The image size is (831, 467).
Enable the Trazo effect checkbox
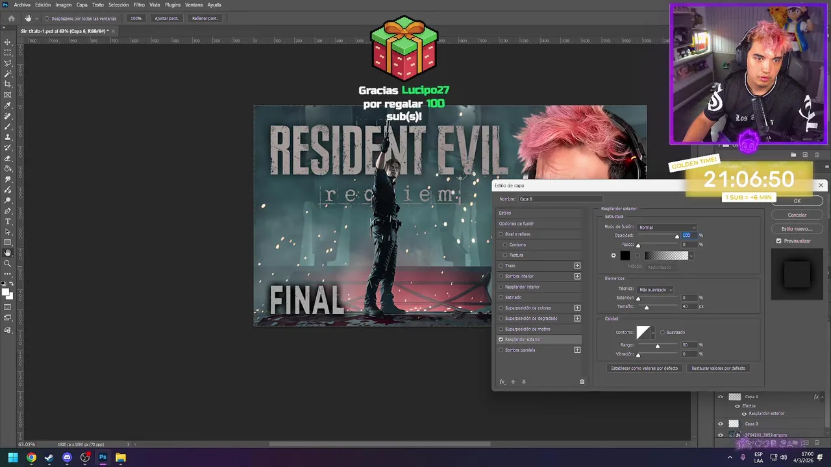[x=501, y=266]
